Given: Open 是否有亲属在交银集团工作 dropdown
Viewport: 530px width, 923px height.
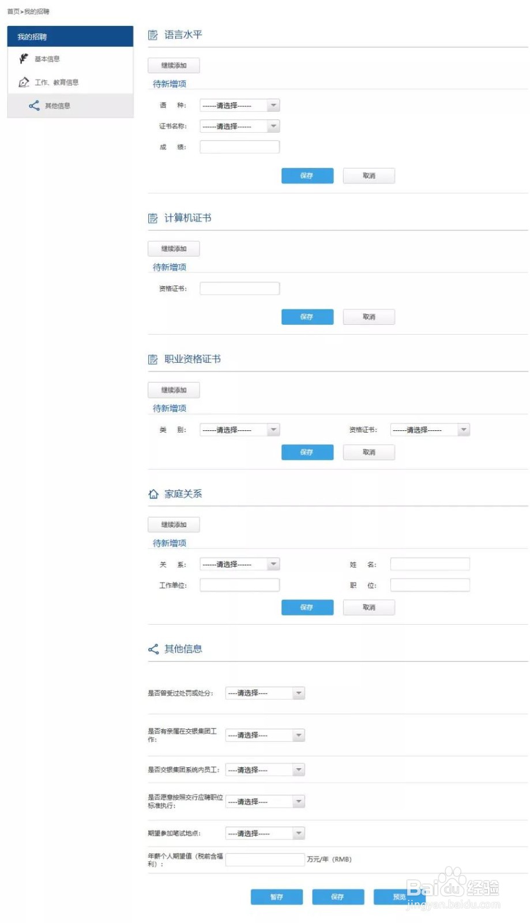Looking at the screenshot, I should pos(265,736).
